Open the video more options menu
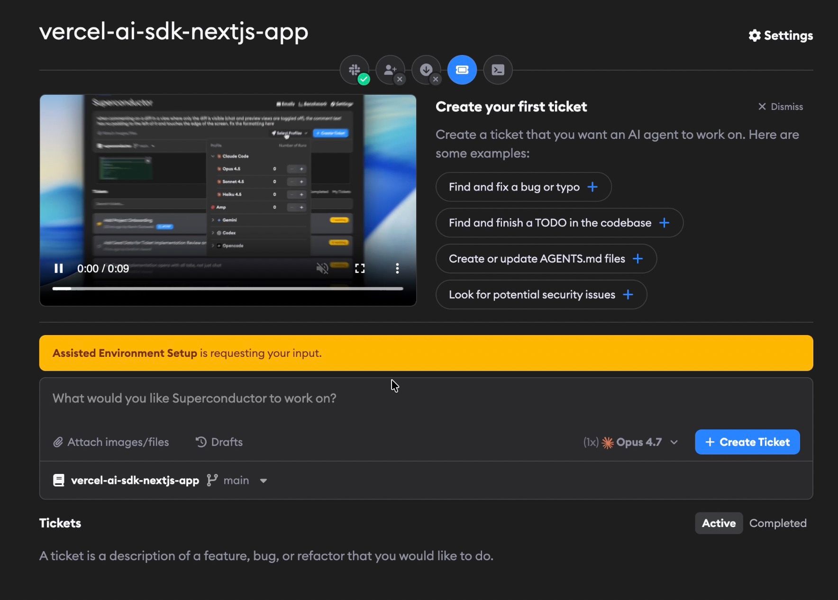Screen dimensions: 838x600 397,269
